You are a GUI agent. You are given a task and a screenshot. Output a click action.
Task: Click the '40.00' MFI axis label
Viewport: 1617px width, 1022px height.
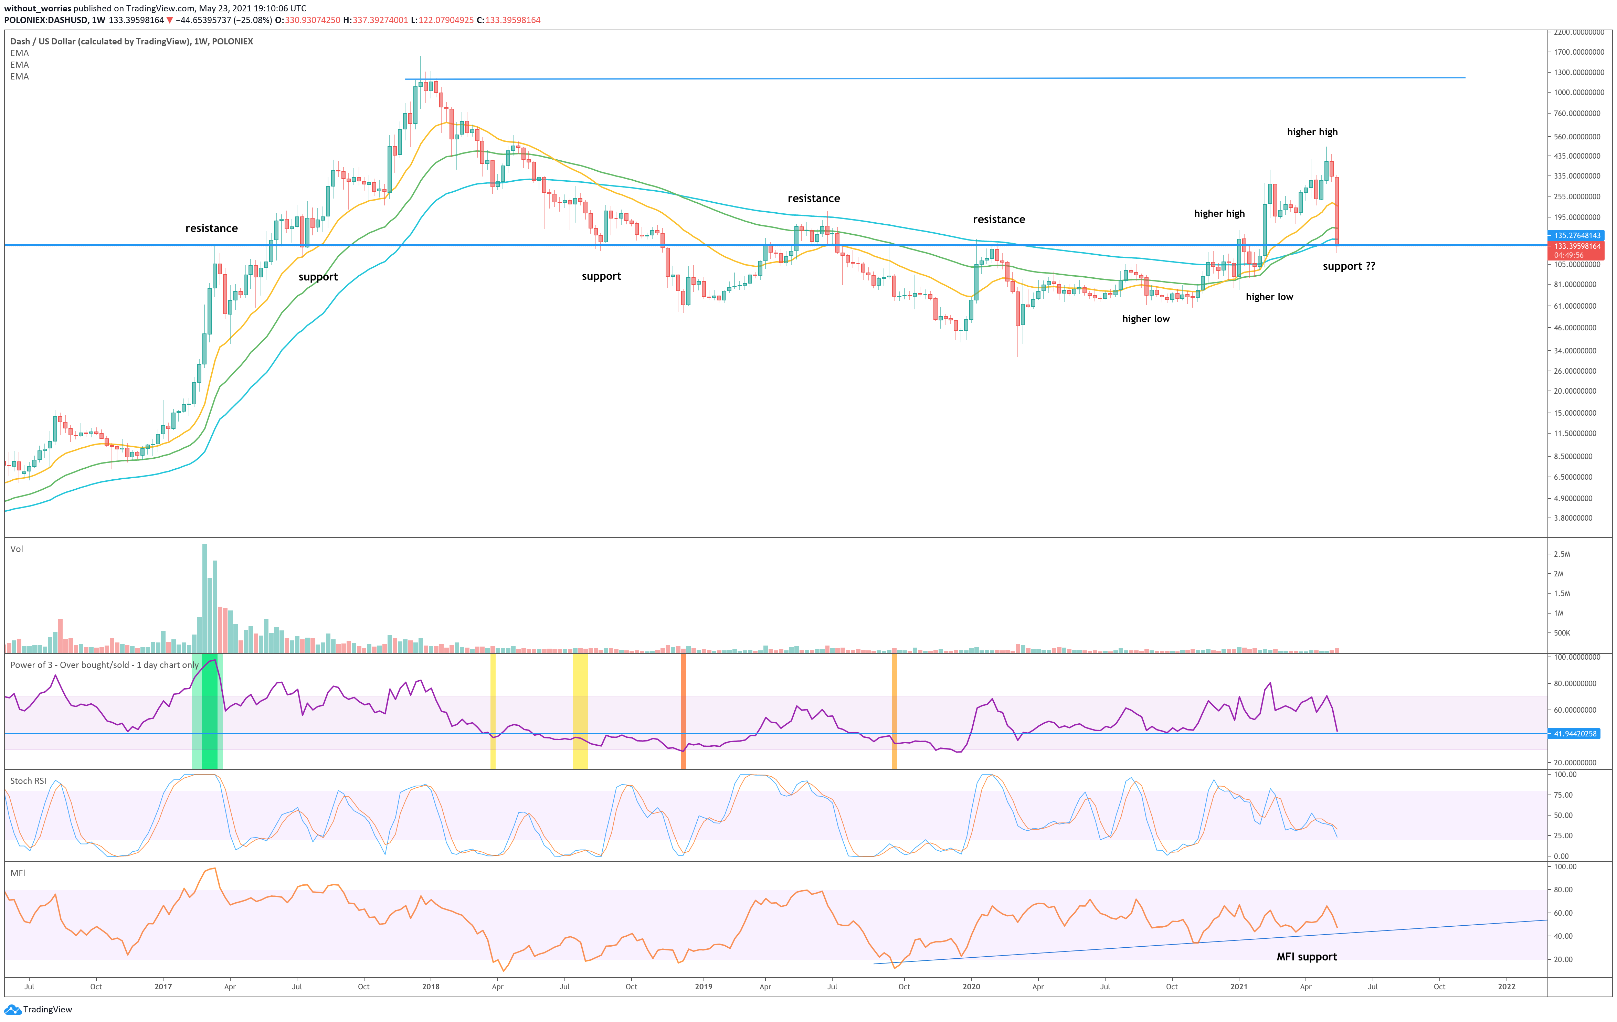(1563, 936)
